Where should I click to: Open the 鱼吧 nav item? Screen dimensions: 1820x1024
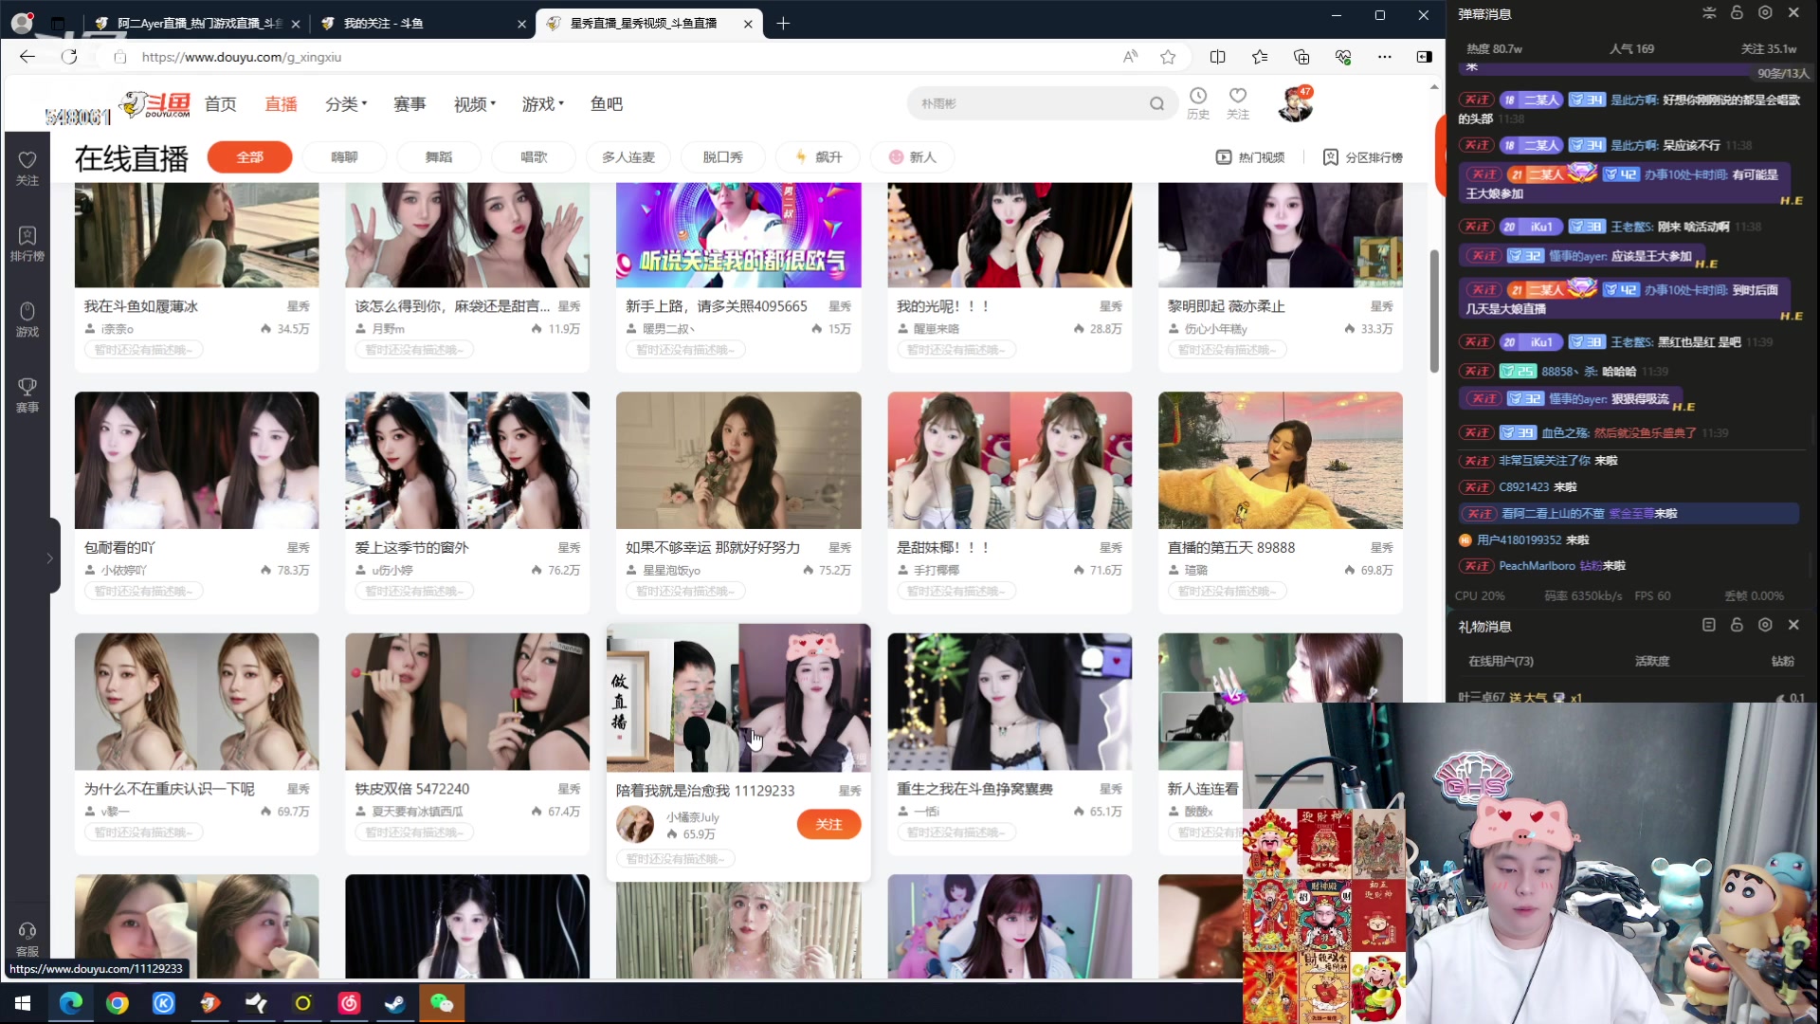607,103
